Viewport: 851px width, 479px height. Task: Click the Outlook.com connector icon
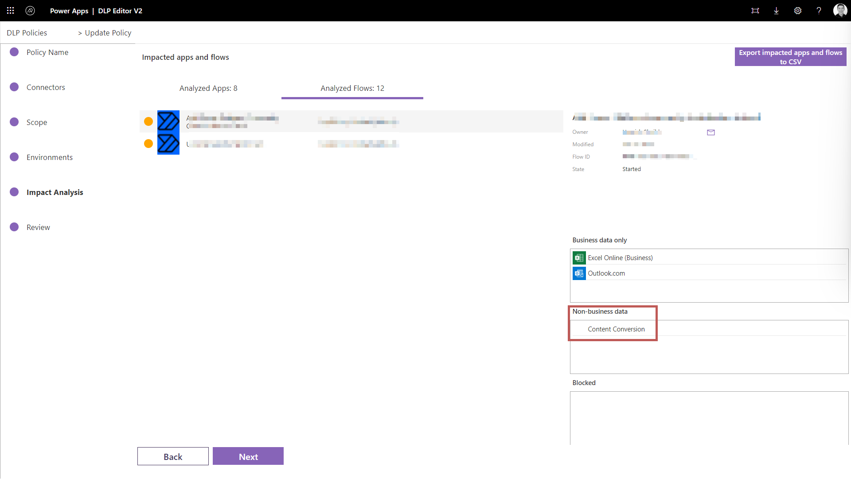[579, 273]
